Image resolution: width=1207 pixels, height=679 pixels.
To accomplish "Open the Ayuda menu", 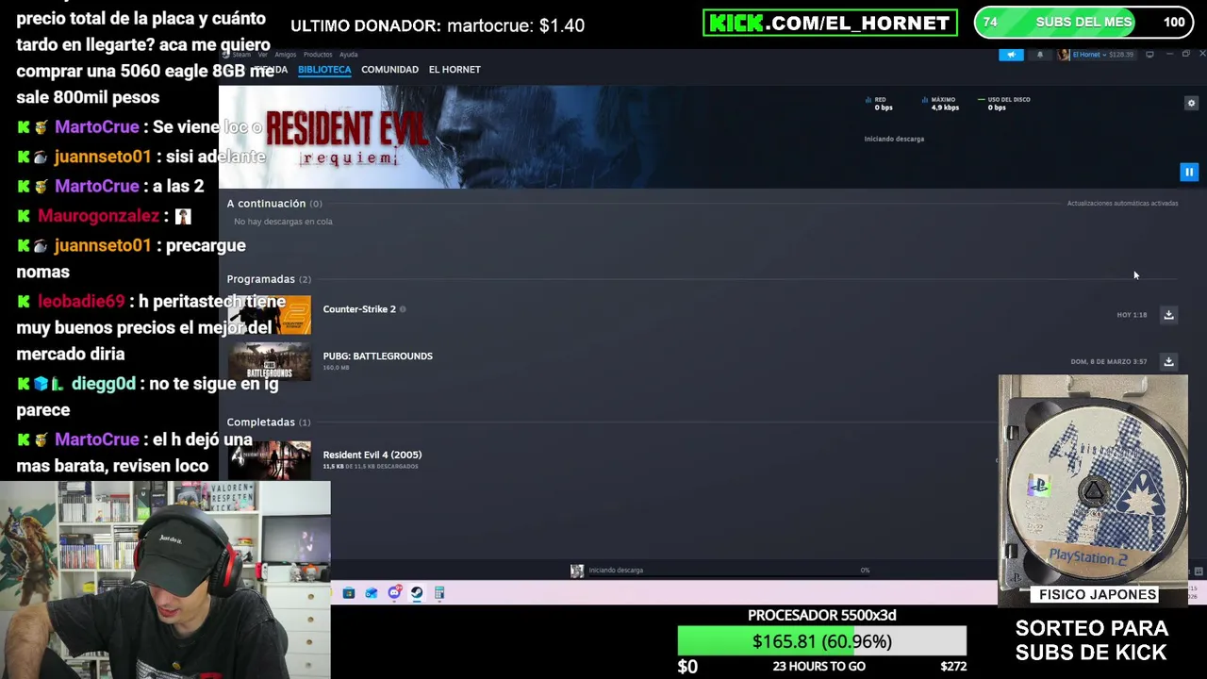I will (348, 55).
